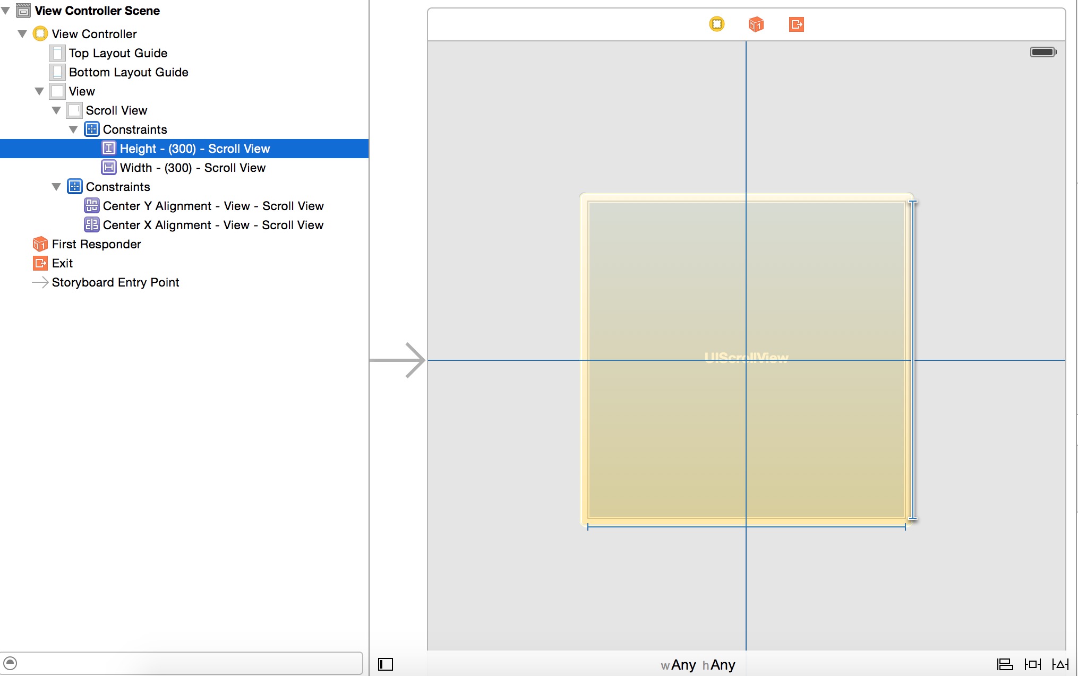The width and height of the screenshot is (1078, 676).
Task: Select Center Y Alignment constraint
Action: (x=184, y=206)
